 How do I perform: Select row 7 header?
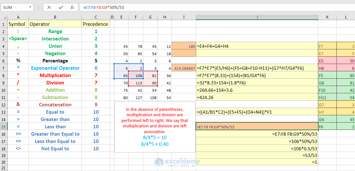point(4,68)
